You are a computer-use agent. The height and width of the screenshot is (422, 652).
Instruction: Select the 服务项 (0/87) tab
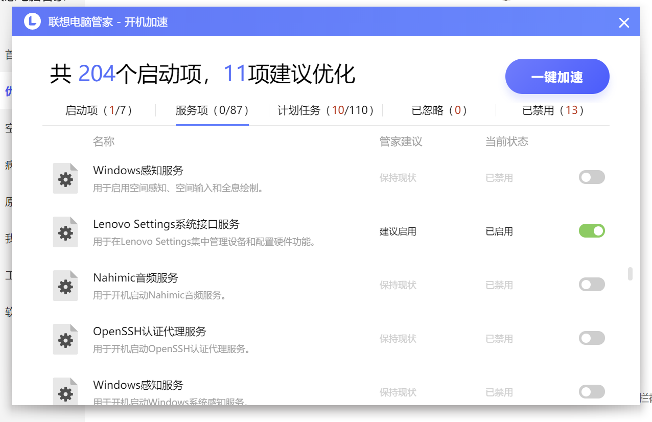point(212,110)
